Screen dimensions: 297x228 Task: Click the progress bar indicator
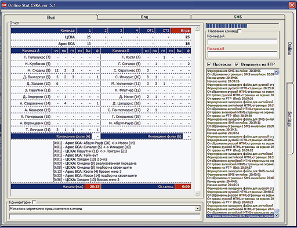click(x=242, y=26)
